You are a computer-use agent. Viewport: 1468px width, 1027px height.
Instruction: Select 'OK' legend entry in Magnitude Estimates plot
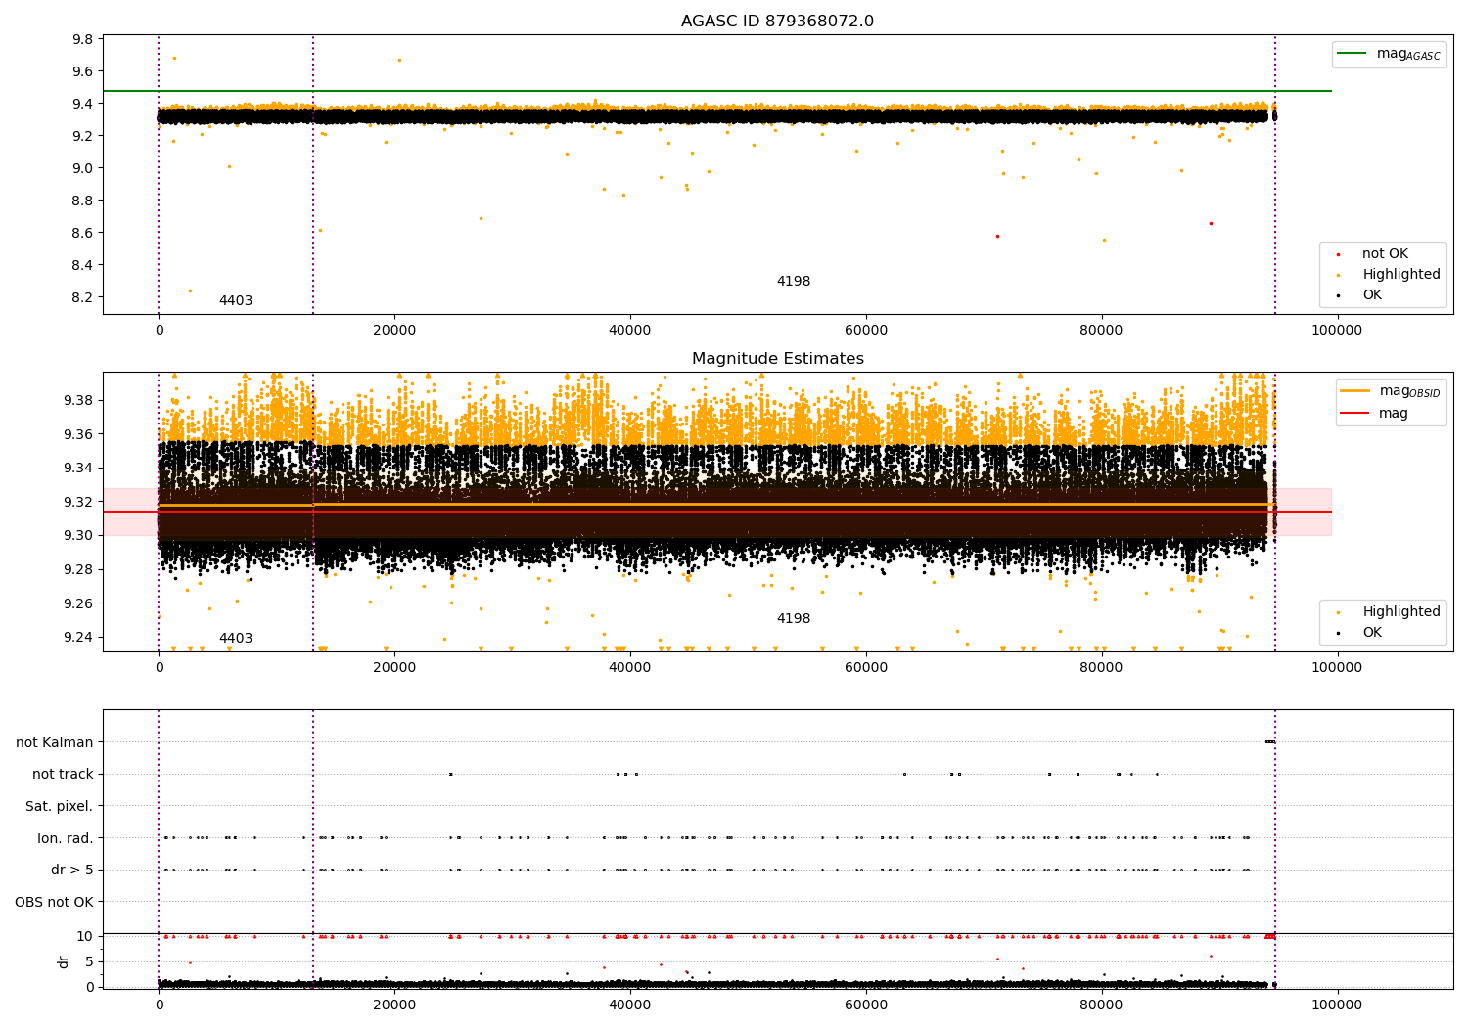(x=1372, y=633)
